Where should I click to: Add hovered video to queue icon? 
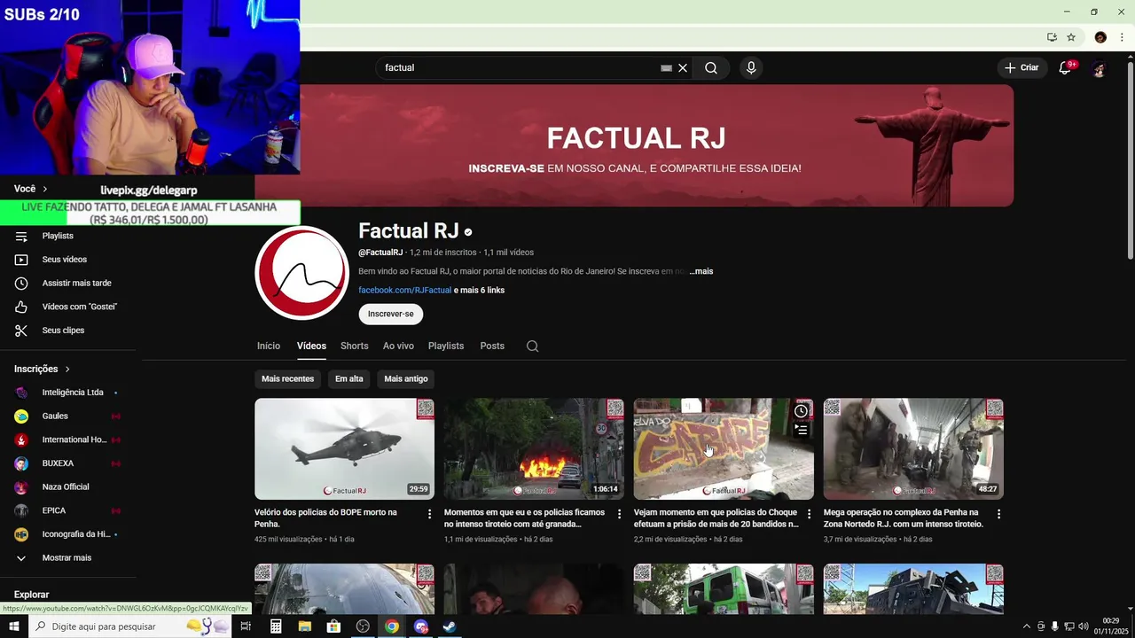coord(801,430)
